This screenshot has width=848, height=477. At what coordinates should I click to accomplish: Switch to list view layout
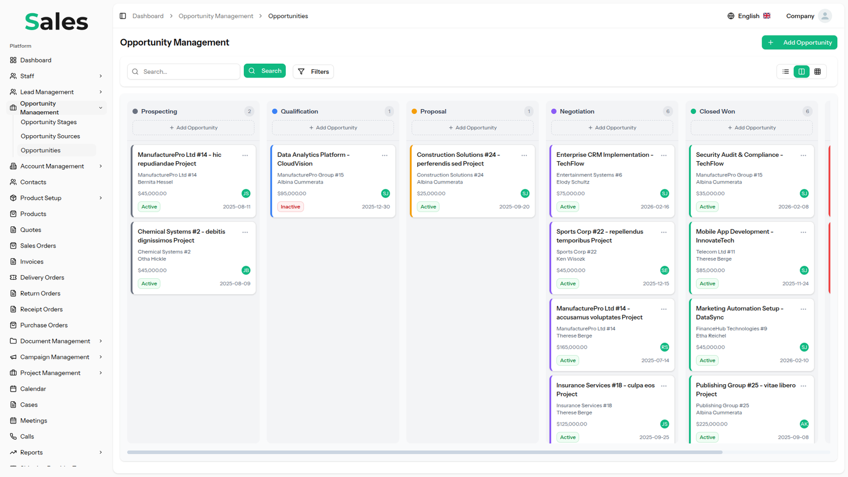click(x=785, y=72)
